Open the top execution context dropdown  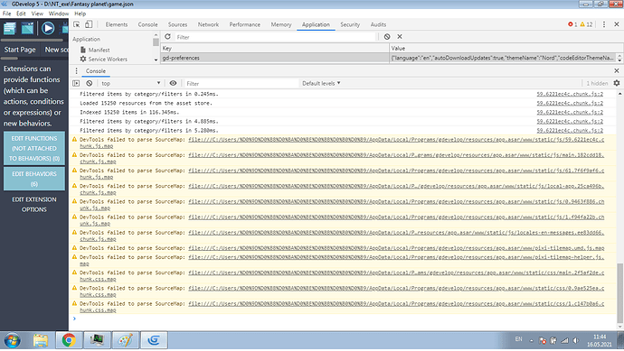130,83
